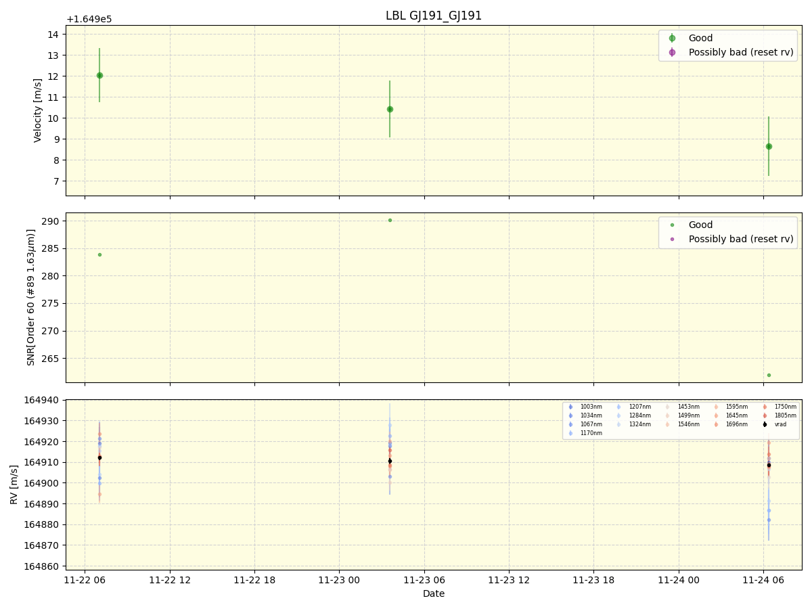Screen dimensions: 812x609
Task: Click the 164860 tick on the RV axis
Action: 42,566
